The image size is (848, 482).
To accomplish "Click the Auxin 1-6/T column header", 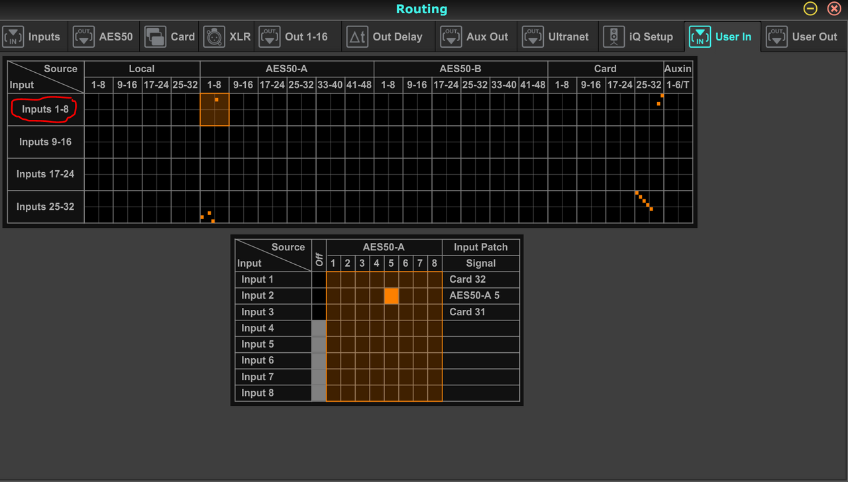I will click(x=678, y=85).
